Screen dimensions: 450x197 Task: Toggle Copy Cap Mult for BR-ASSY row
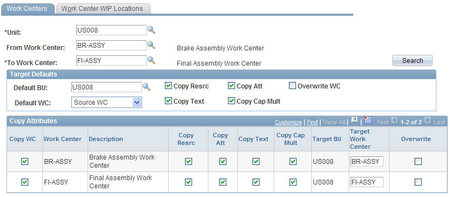[293, 162]
